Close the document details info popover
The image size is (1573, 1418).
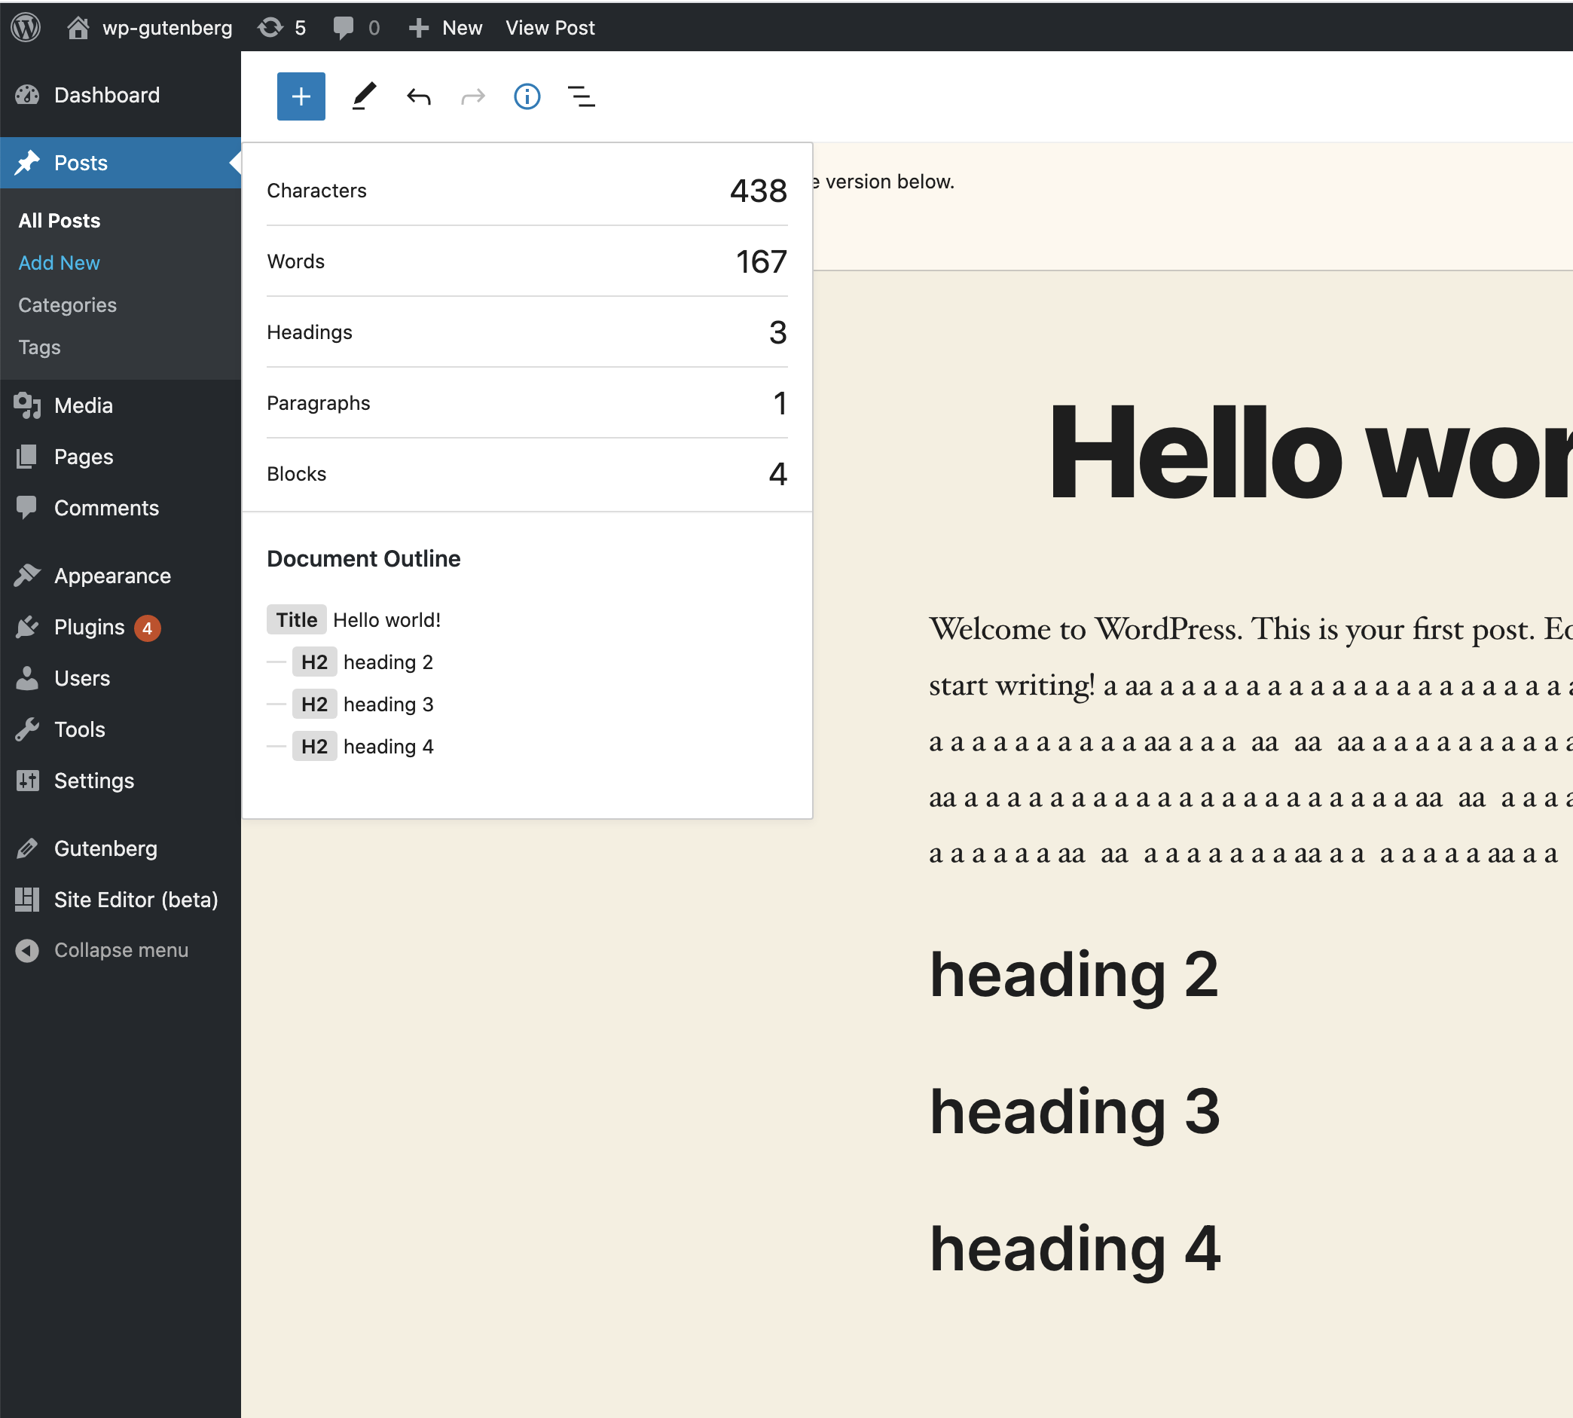tap(527, 96)
